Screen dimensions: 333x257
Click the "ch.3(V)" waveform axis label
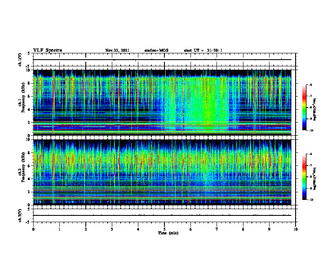pyautogui.click(x=20, y=215)
